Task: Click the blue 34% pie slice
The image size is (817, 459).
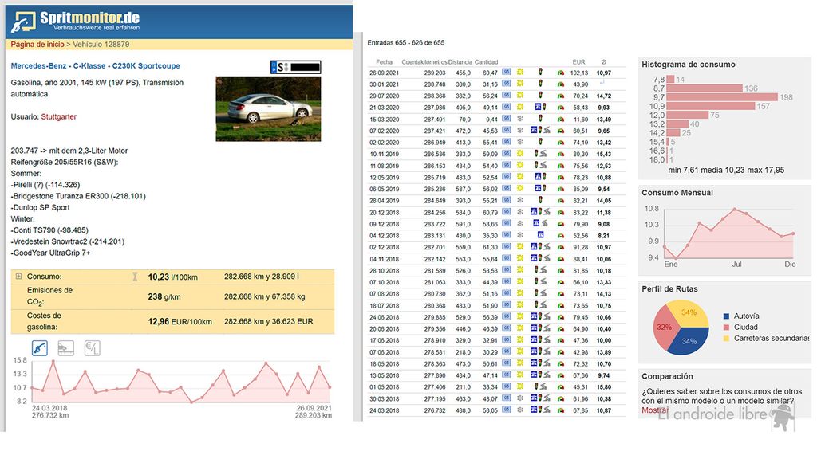Action: pyautogui.click(x=690, y=341)
